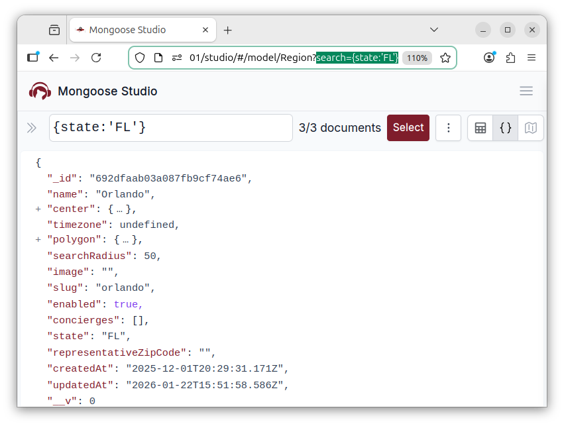Click the "concierges" empty array
The image size is (564, 426).
(138, 320)
